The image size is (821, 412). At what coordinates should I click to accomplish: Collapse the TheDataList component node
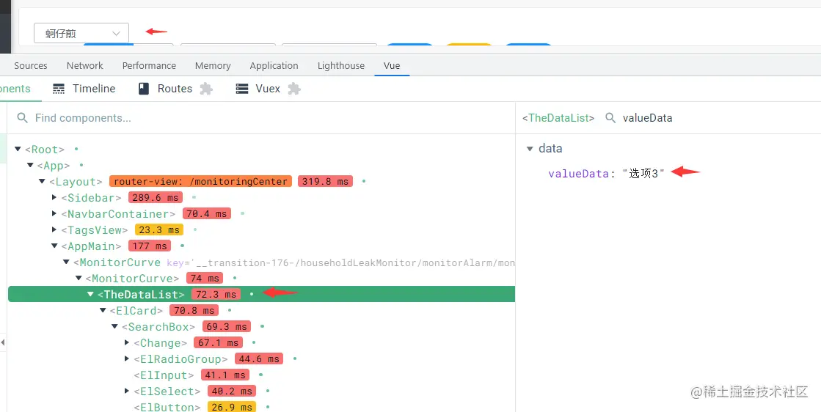90,295
